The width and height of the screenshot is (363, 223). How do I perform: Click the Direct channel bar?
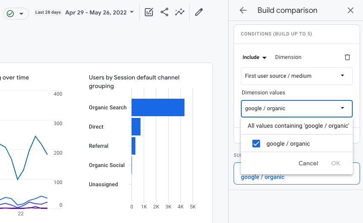tap(136, 126)
